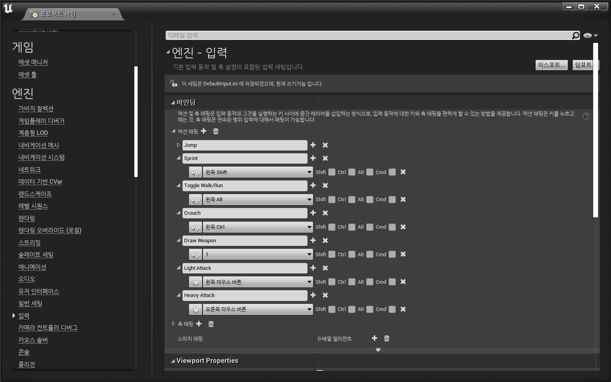Remove the Draw Weapon action mapping

tap(325, 241)
